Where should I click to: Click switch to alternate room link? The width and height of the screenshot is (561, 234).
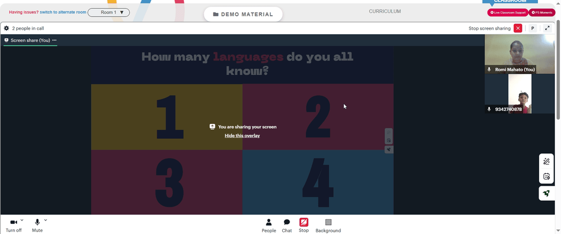pos(63,12)
